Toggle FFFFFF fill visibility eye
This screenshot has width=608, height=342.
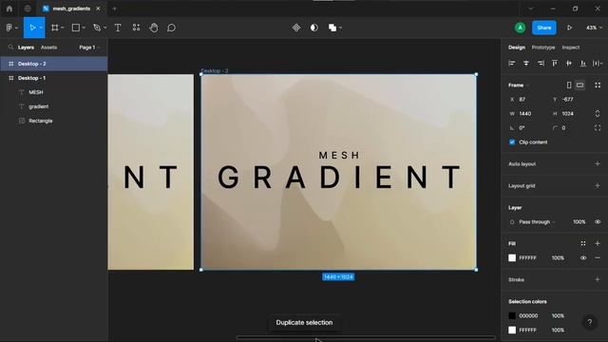click(x=583, y=257)
